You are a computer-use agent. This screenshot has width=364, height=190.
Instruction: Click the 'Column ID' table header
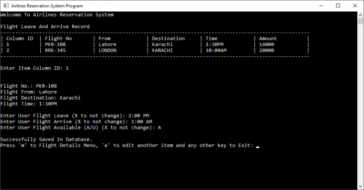[20, 39]
